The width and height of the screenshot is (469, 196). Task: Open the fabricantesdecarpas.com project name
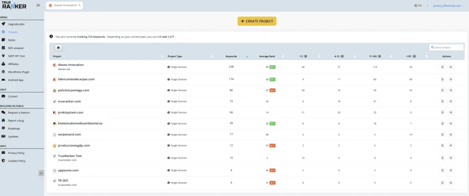pos(76,79)
